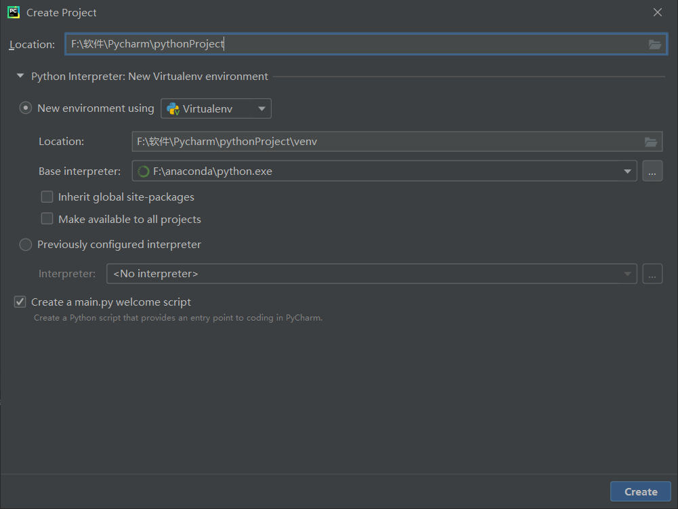Collapse the Python Interpreter section
Screen dimensions: 678x509
click(x=20, y=77)
